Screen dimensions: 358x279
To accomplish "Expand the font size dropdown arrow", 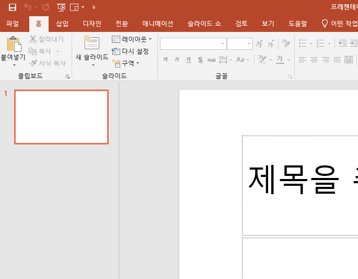I will point(249,43).
